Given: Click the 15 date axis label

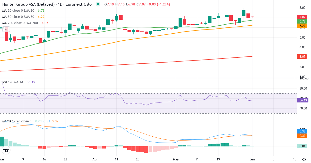Looking at the screenshot, I should pos(295,159).
